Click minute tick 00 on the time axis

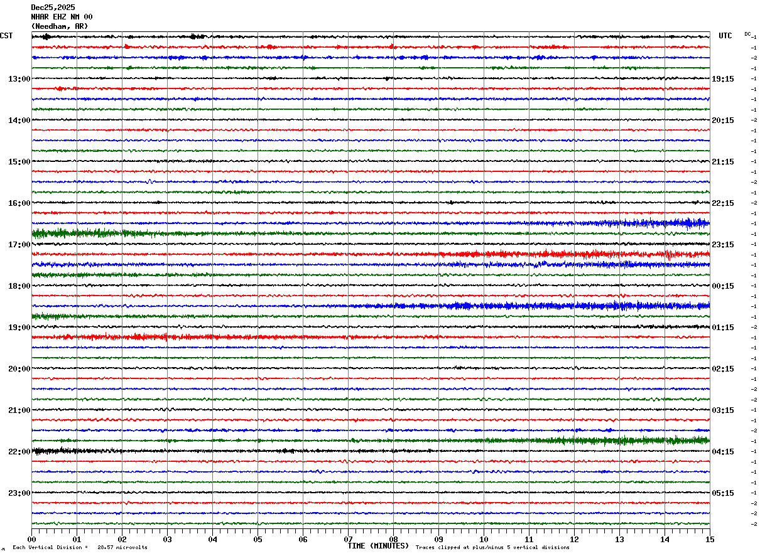click(x=31, y=539)
